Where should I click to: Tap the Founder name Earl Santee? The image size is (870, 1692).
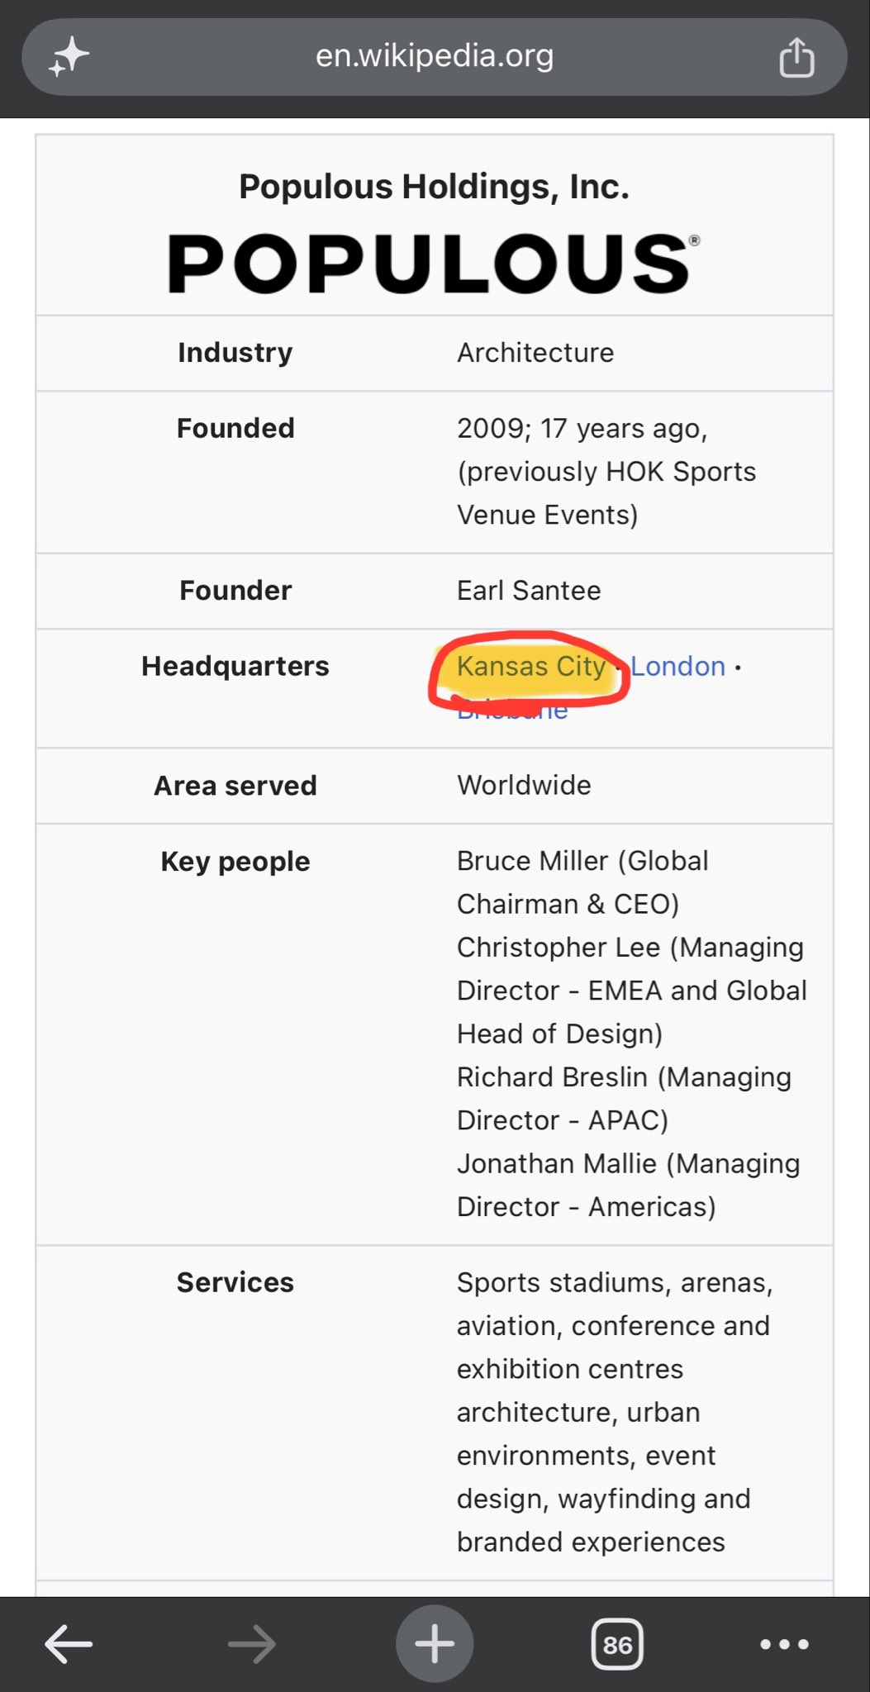pyautogui.click(x=529, y=590)
